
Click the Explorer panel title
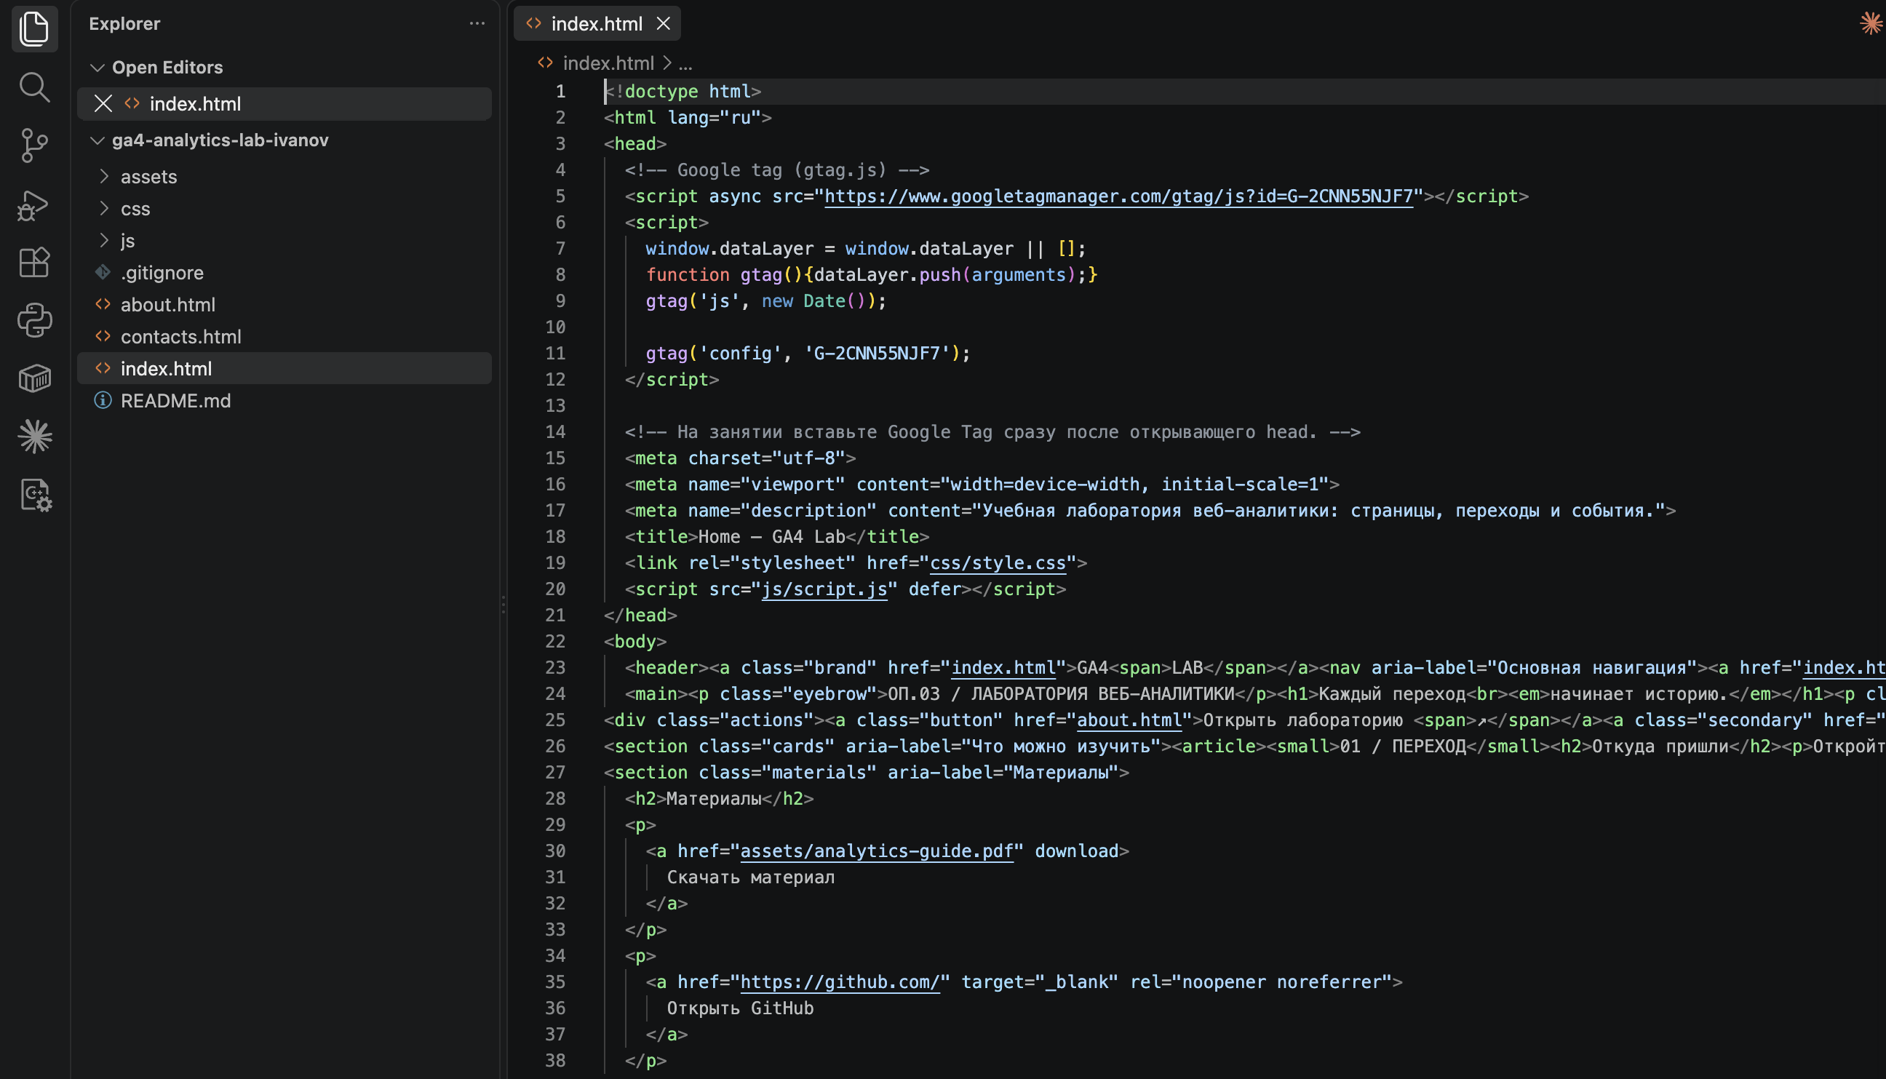(124, 24)
